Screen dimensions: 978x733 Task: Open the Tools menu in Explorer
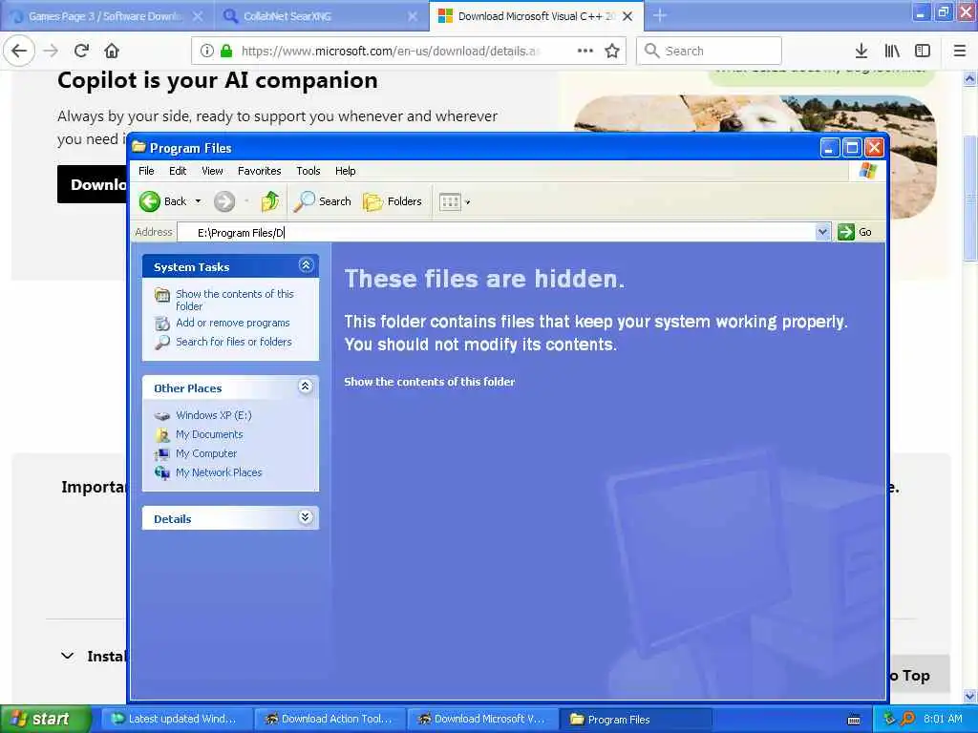[x=308, y=171]
